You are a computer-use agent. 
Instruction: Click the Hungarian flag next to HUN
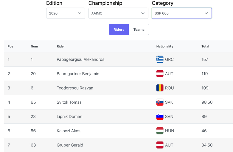tap(160, 131)
